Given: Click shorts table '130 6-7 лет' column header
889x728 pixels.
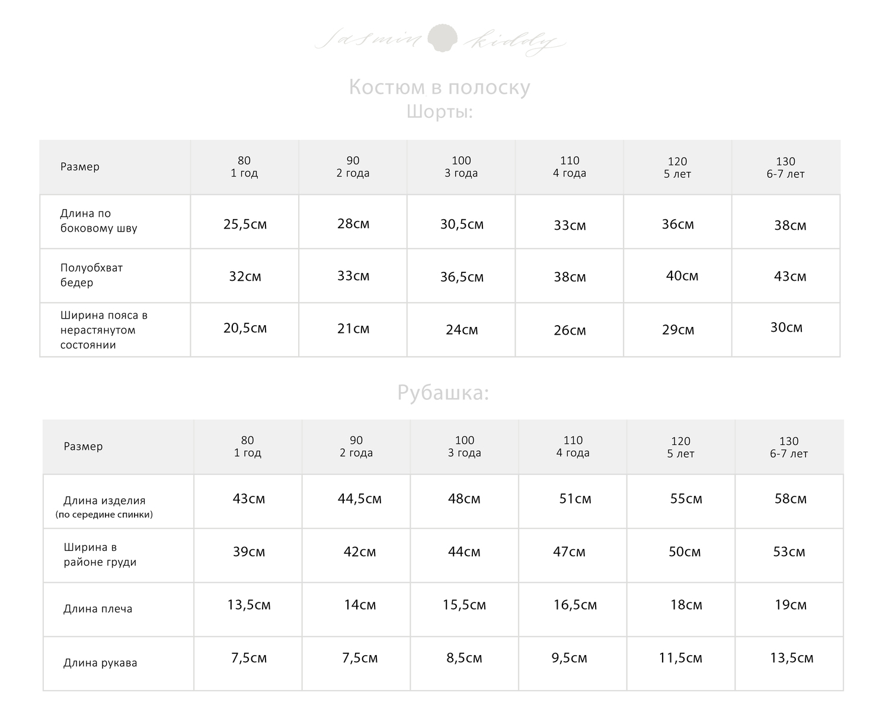Looking at the screenshot, I should pyautogui.click(x=785, y=168).
